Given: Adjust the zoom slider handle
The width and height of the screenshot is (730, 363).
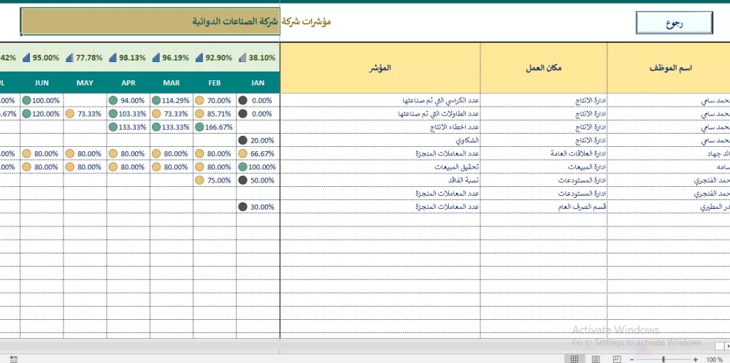Looking at the screenshot, I should (x=664, y=359).
